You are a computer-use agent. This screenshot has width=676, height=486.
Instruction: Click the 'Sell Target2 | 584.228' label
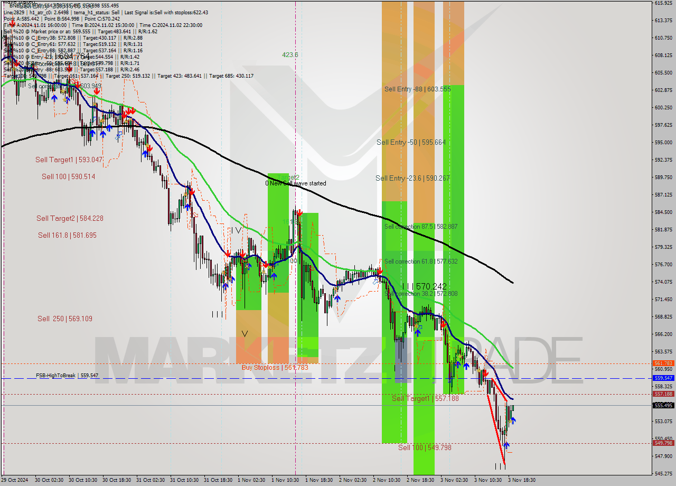pos(70,218)
